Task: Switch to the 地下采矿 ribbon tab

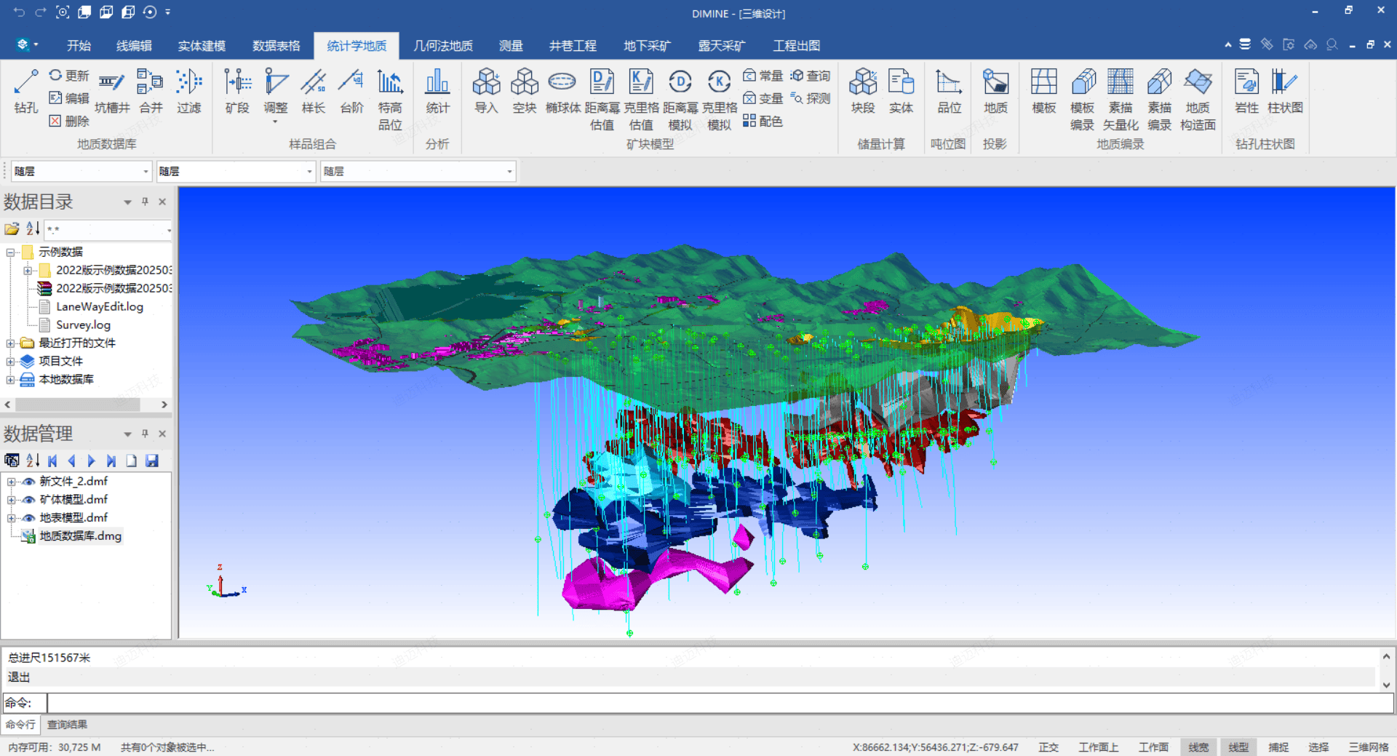Action: tap(646, 46)
